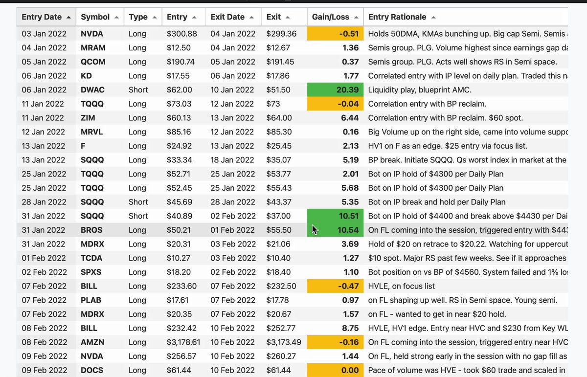Click the $300.88 entry price
The image size is (587, 377).
click(x=181, y=34)
